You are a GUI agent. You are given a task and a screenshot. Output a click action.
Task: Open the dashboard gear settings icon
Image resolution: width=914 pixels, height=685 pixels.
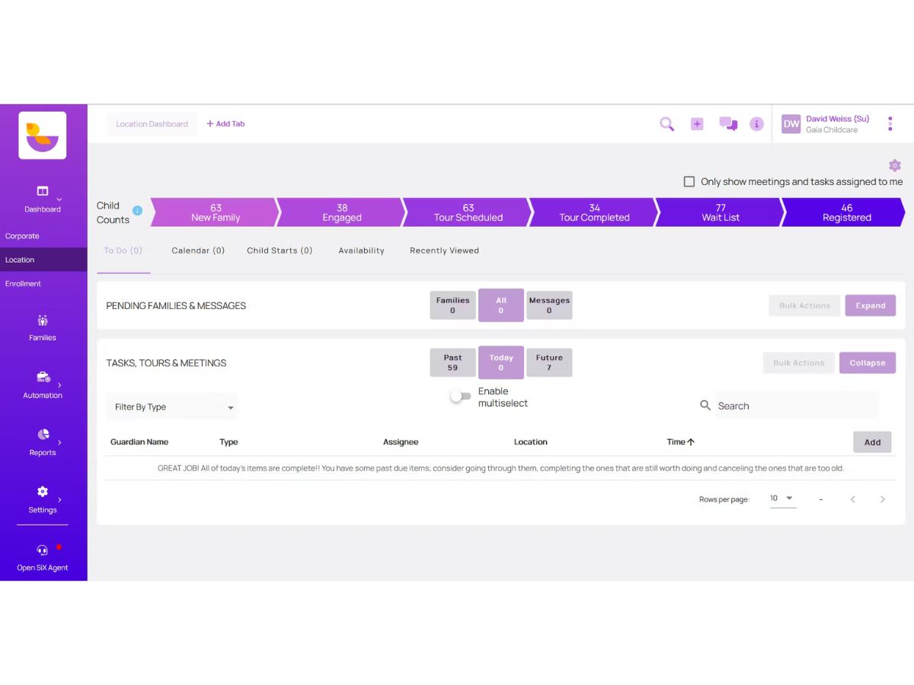click(895, 166)
